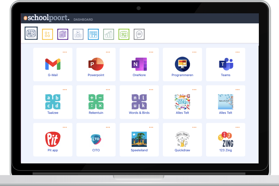Viewport: 279px width, 186px height.
Task: Click the Teams text label
Action: point(226,75)
